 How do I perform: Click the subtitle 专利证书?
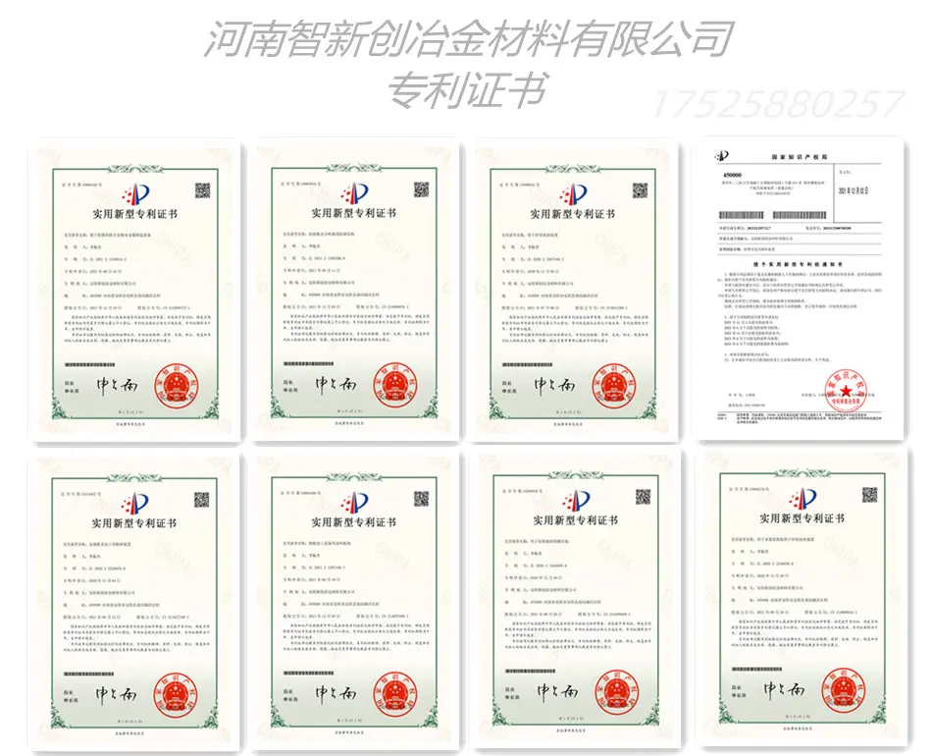pyautogui.click(x=467, y=89)
